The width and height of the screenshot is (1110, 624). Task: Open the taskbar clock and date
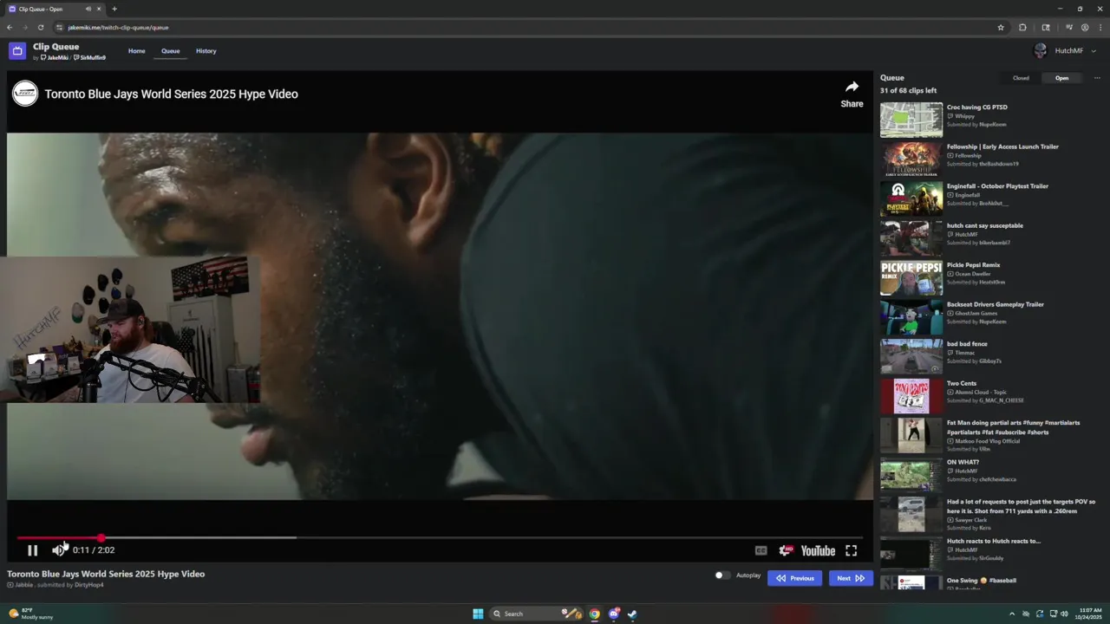click(x=1090, y=614)
